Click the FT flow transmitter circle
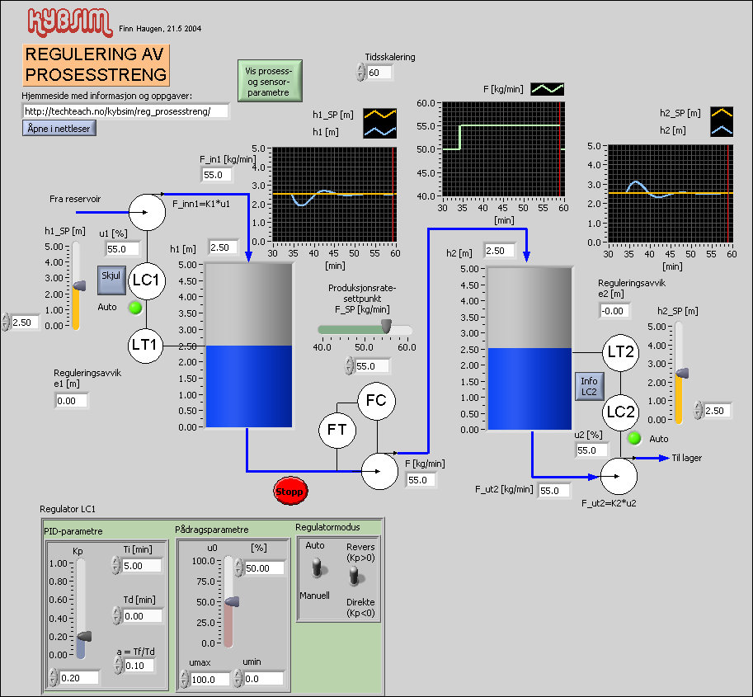The image size is (753, 697). (x=337, y=430)
